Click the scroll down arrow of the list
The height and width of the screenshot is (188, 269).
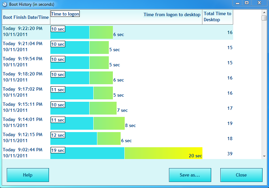coord(264,156)
